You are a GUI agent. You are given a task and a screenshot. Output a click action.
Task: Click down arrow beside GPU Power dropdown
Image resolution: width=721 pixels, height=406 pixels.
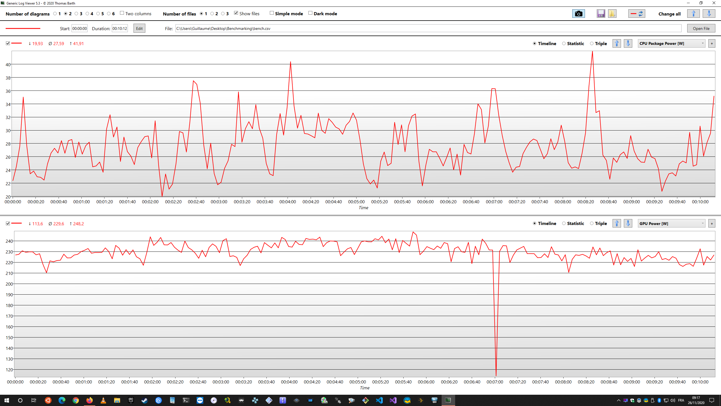click(x=628, y=224)
